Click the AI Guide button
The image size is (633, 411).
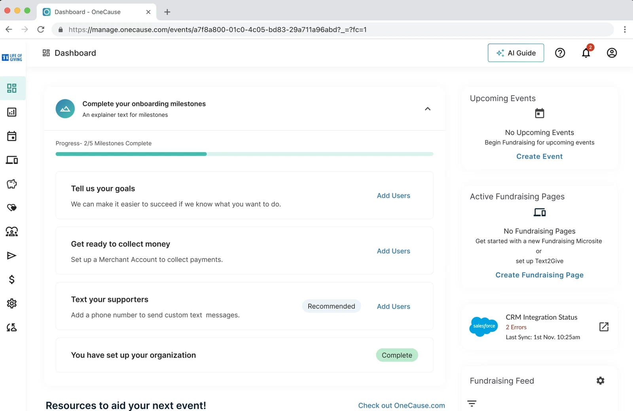tap(516, 53)
